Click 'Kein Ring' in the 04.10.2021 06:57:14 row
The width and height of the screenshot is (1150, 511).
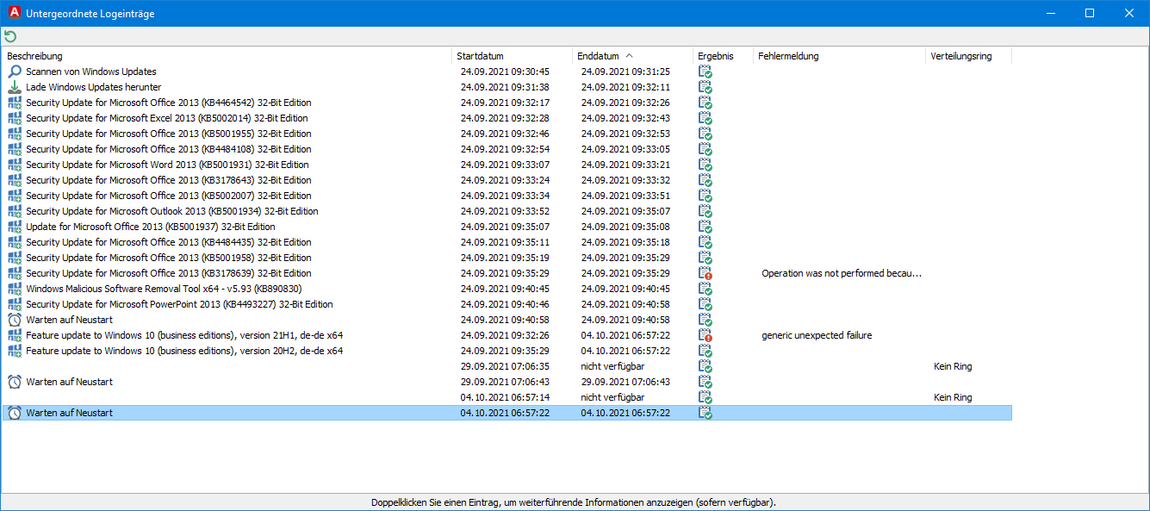click(x=953, y=397)
